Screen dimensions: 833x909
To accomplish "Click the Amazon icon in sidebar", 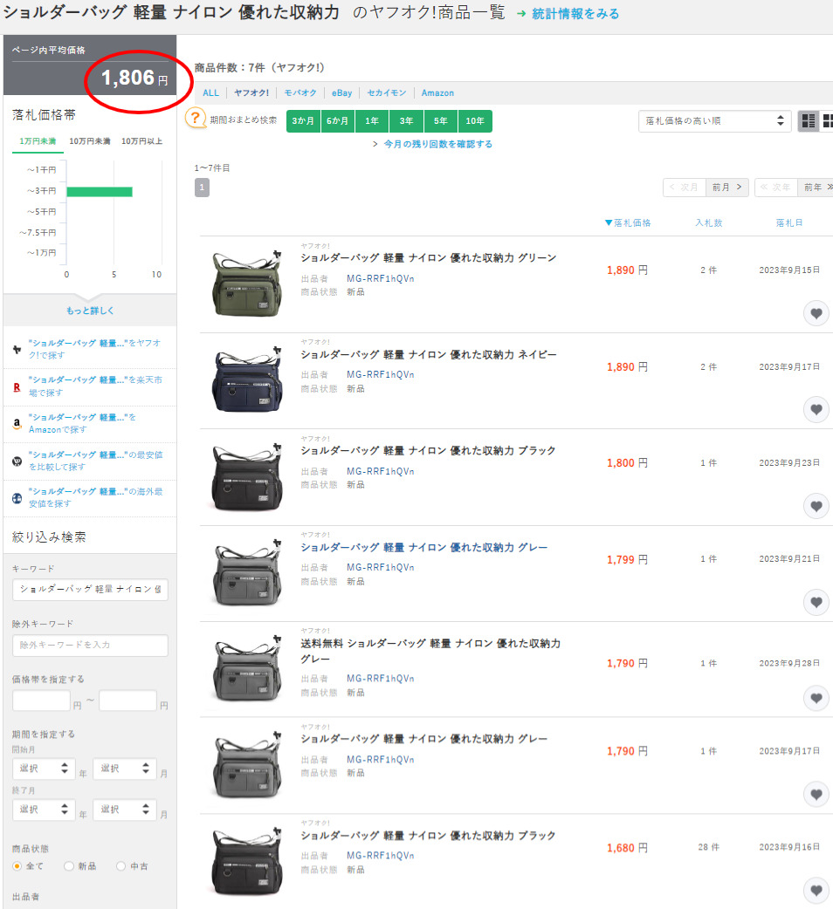I will click(17, 424).
